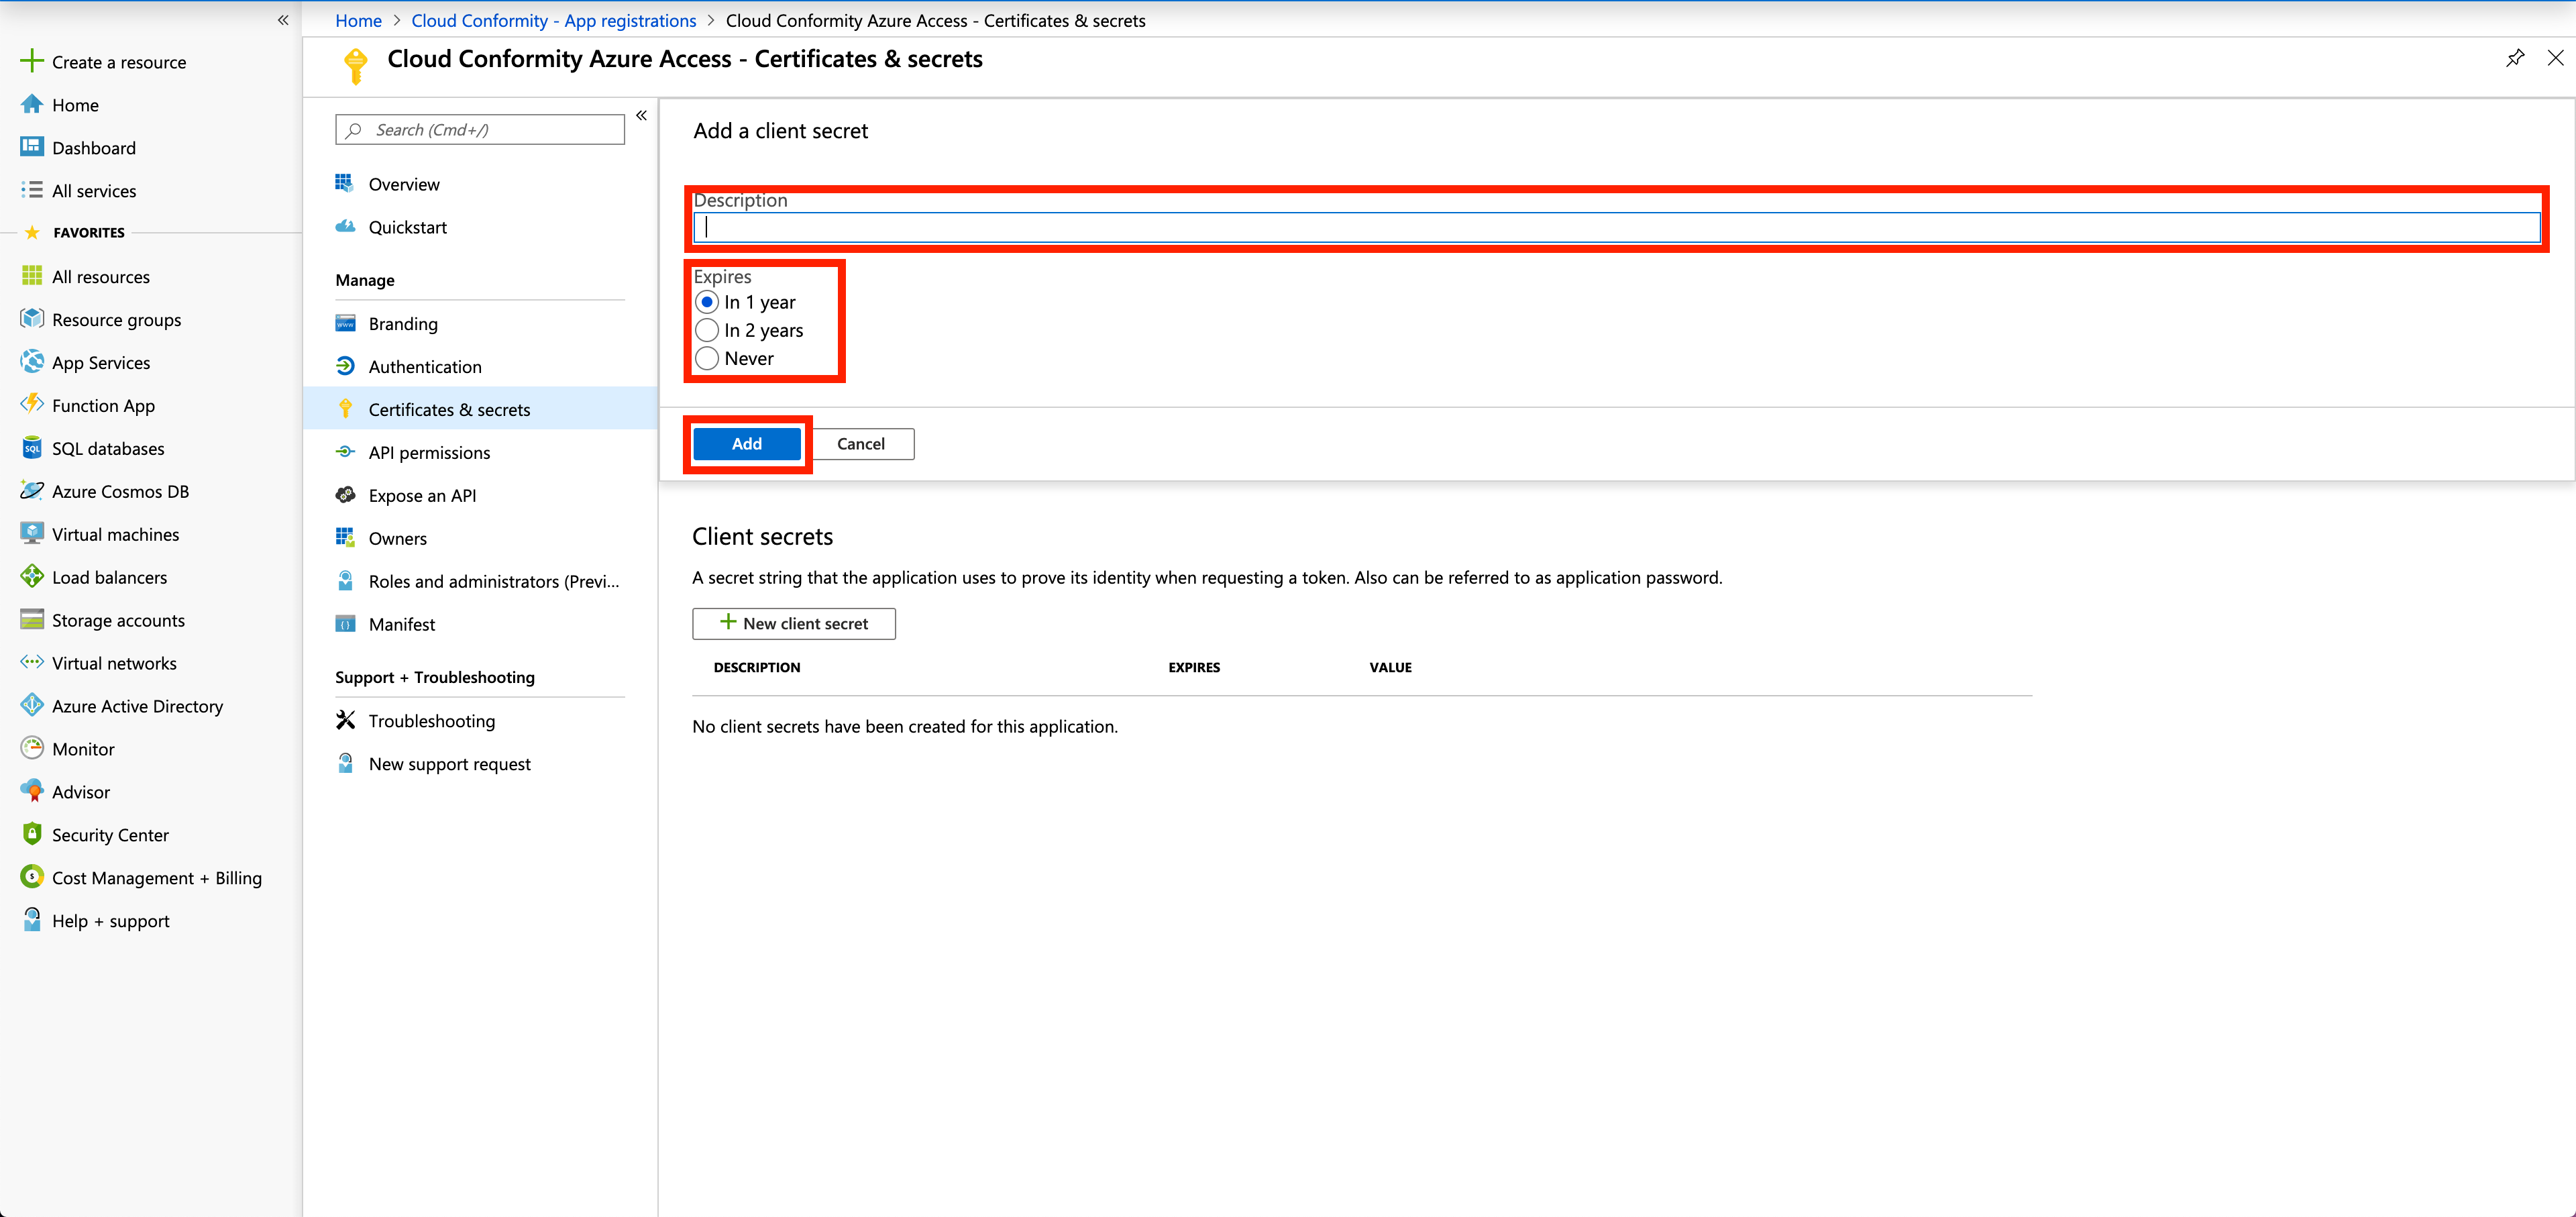Screen dimensions: 2576x1217
Task: Click the blue Add button
Action: coord(747,444)
